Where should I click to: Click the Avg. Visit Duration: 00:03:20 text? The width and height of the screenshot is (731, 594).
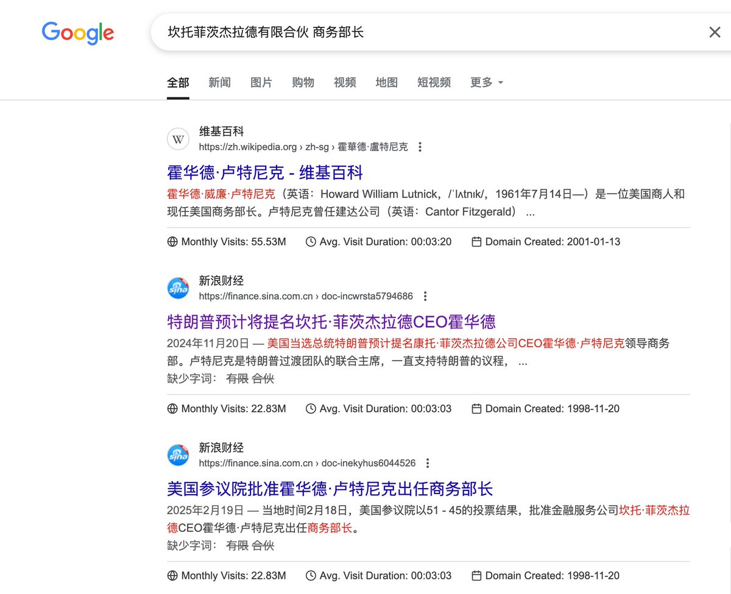click(386, 242)
